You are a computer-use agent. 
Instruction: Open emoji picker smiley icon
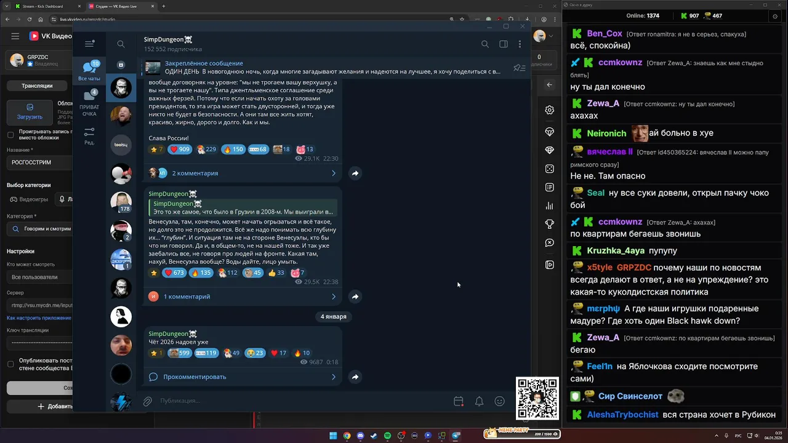(500, 401)
